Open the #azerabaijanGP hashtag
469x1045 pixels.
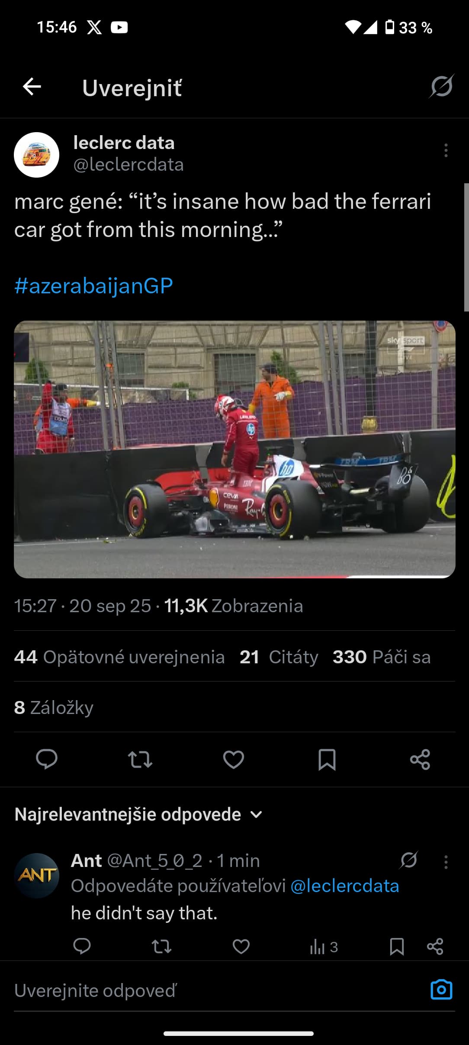[93, 286]
